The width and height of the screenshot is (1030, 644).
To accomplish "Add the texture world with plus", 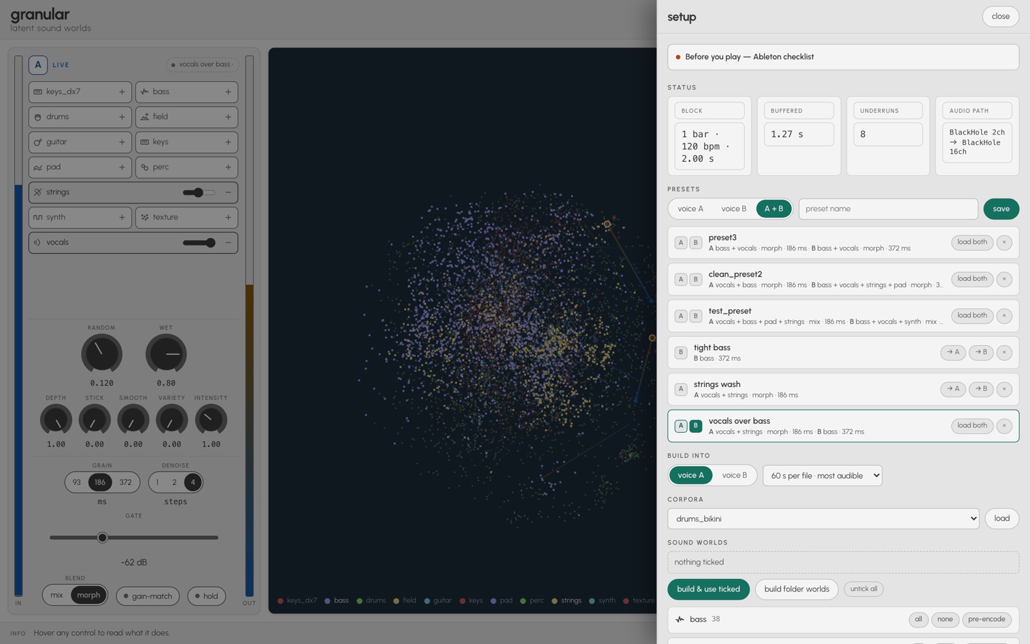I will pos(228,218).
